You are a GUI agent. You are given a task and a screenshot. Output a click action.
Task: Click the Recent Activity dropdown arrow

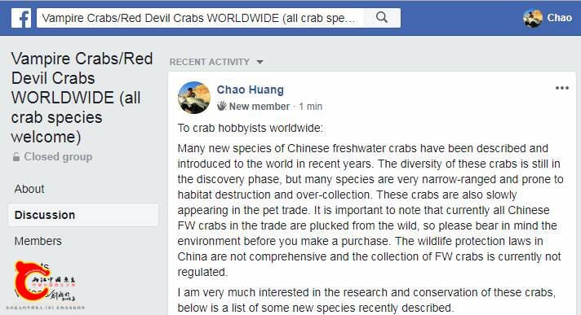(259, 62)
